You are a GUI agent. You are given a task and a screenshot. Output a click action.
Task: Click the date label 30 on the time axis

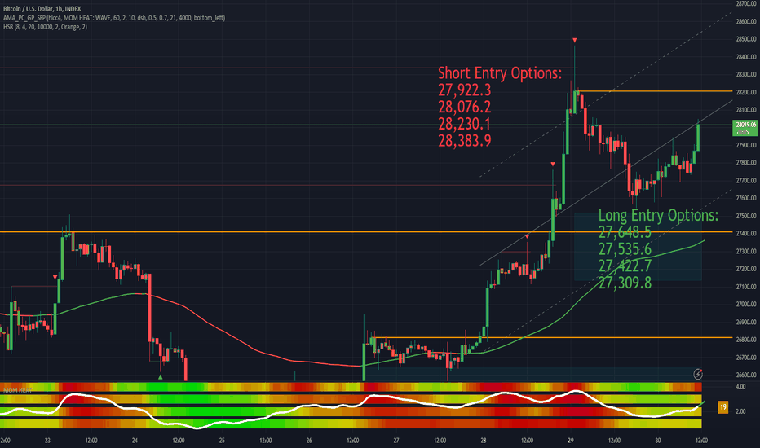(x=658, y=441)
